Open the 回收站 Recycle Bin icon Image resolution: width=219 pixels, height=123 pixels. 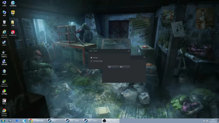click(4, 23)
